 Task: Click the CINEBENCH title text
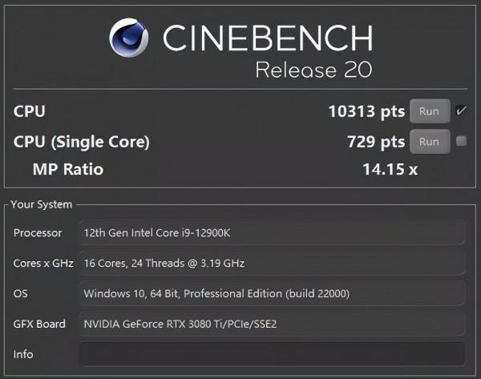pos(268,38)
